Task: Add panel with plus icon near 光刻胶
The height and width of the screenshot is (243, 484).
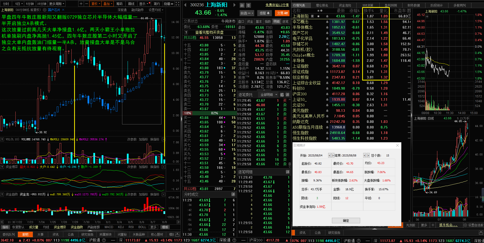Action: [x=433, y=225]
